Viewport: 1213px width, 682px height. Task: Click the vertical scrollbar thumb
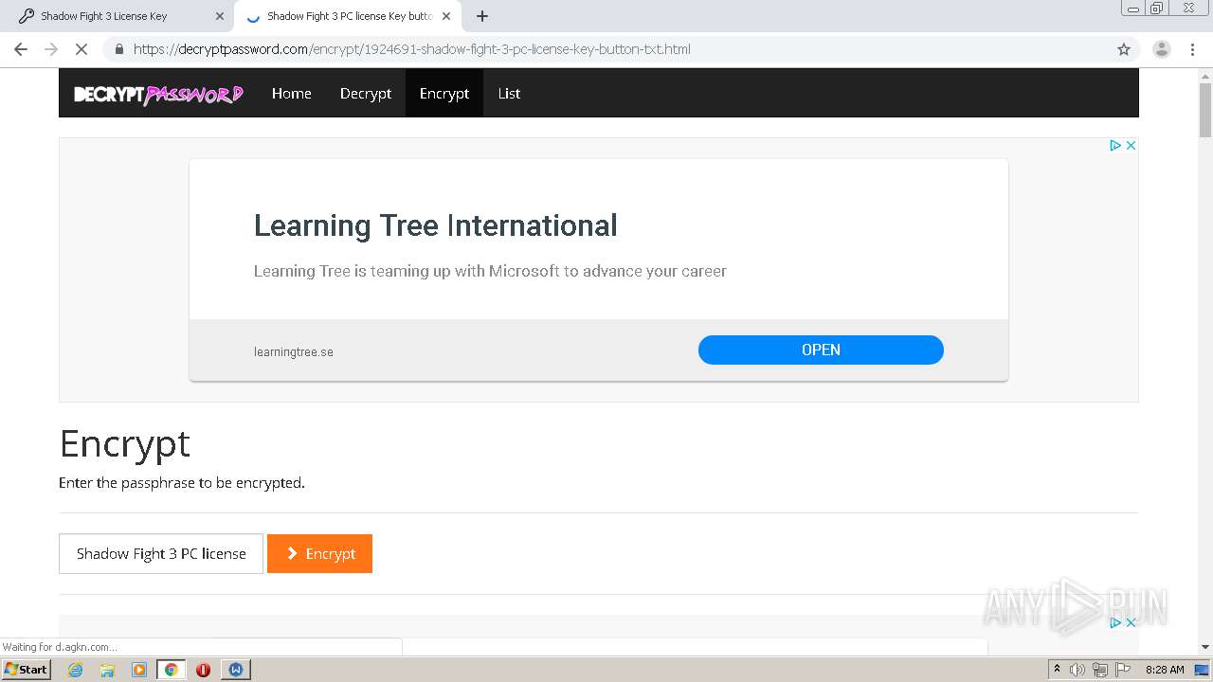[x=1205, y=111]
